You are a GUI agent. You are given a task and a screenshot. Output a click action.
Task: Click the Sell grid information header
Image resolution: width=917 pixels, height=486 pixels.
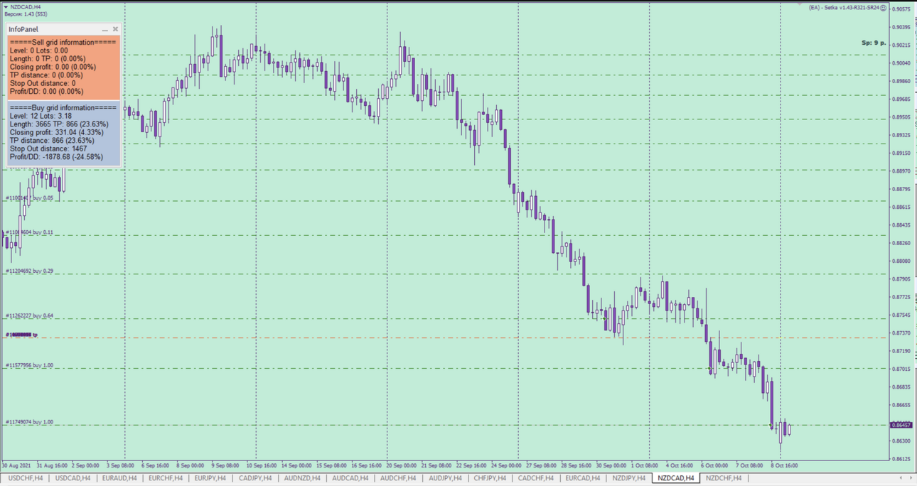(x=63, y=43)
